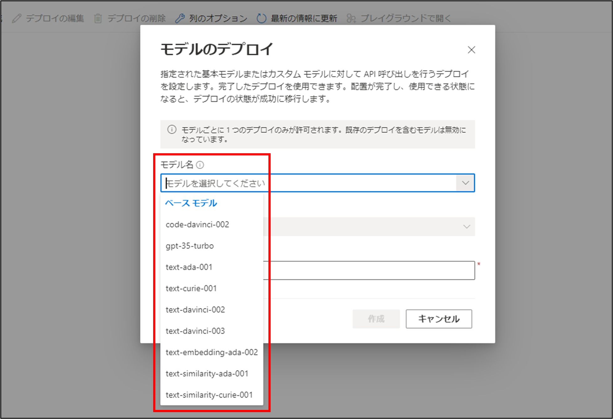Image resolution: width=613 pixels, height=419 pixels.
Task: Click the trash icon for デプロイの削除
Action: point(98,18)
